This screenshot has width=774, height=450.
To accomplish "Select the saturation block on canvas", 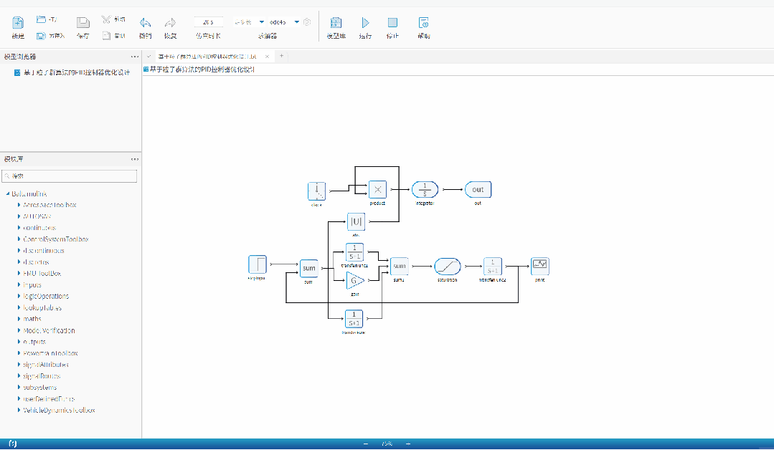I will point(447,266).
